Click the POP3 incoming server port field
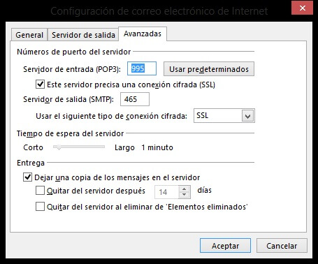This screenshot has width=318, height=264. [142, 68]
